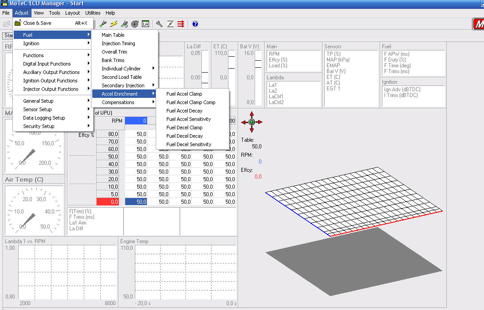Image resolution: width=484 pixels, height=310 pixels.
Task: Open the red compare arrows toolbar icon
Action: 181,24
